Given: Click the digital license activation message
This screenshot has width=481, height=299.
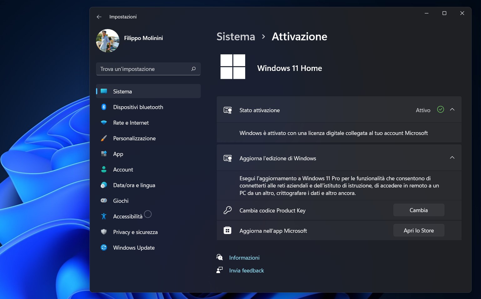Looking at the screenshot, I should (333, 133).
